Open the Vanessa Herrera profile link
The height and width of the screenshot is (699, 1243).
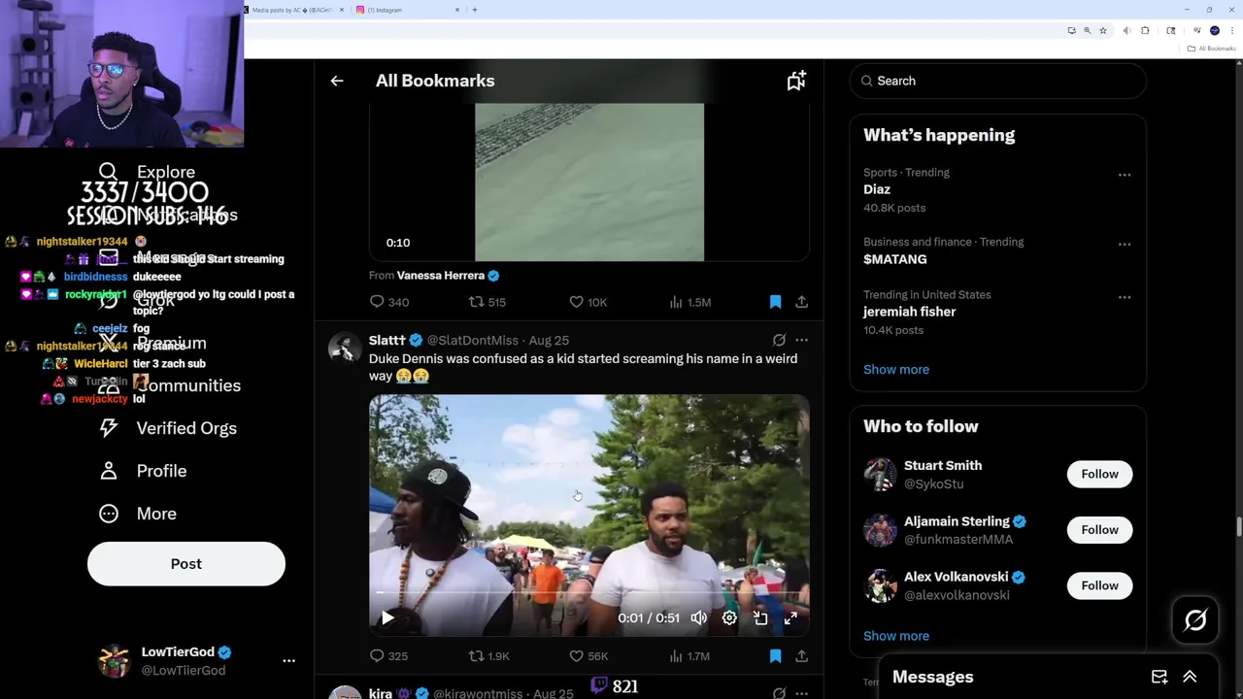440,276
